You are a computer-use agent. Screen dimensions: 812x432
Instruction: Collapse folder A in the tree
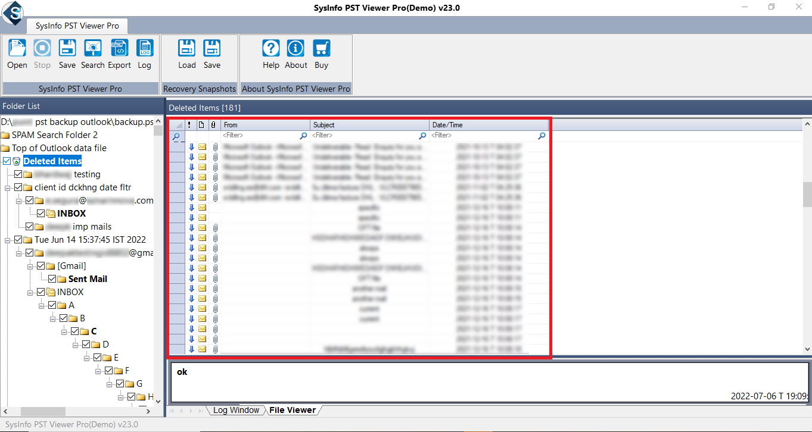point(42,305)
